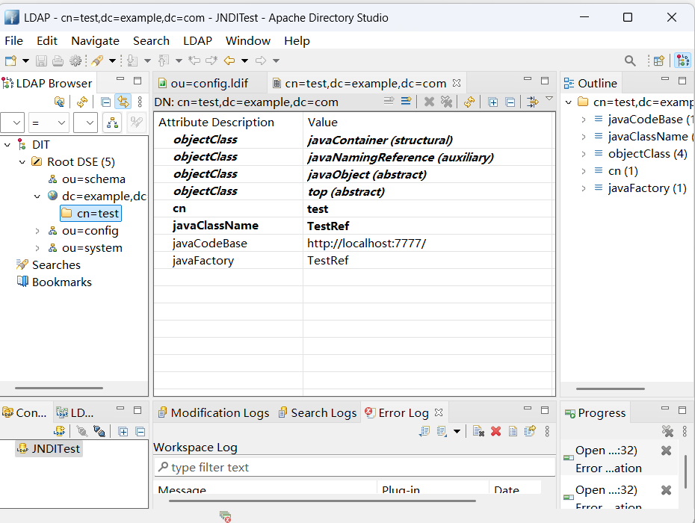Click the Reload Attributes icon in entry editor
This screenshot has height=523, width=695.
pyautogui.click(x=469, y=102)
